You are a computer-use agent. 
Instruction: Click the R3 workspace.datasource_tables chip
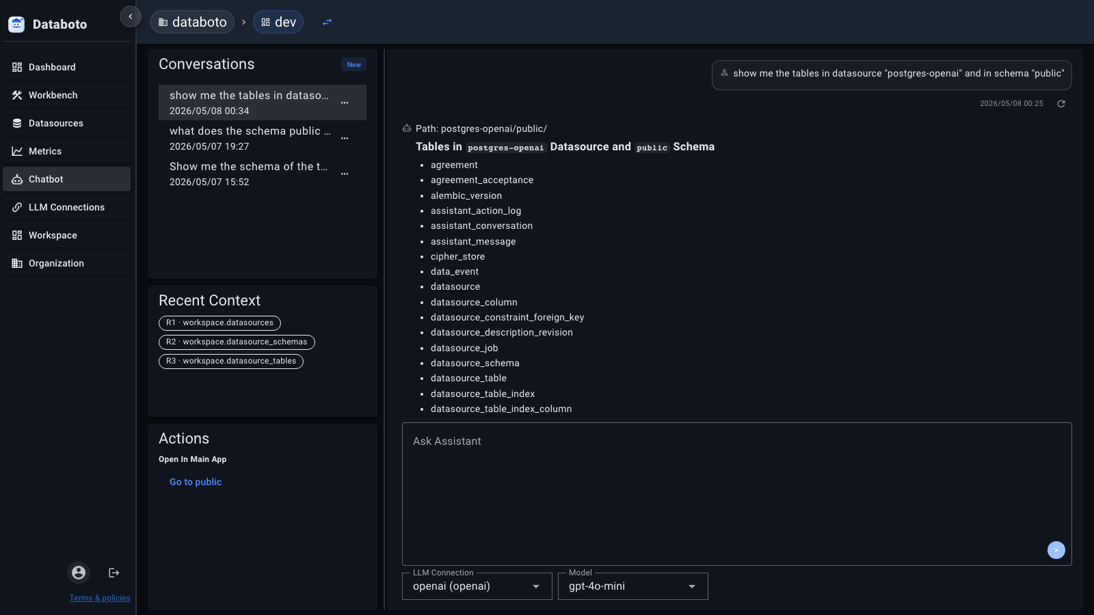pos(231,361)
